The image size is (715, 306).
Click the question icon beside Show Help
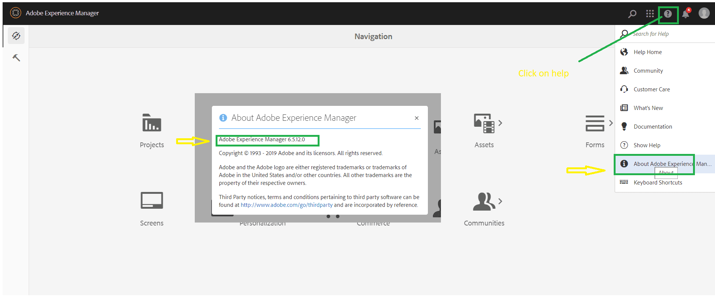coord(624,145)
